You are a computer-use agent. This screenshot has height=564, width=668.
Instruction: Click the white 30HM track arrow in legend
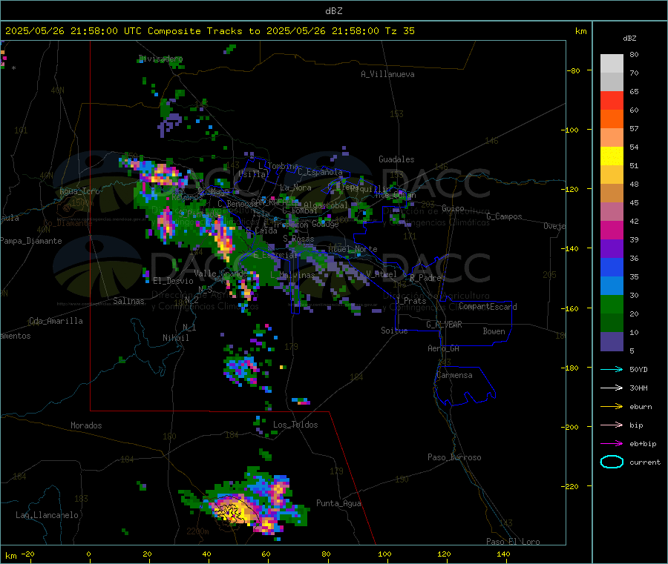[x=612, y=388]
